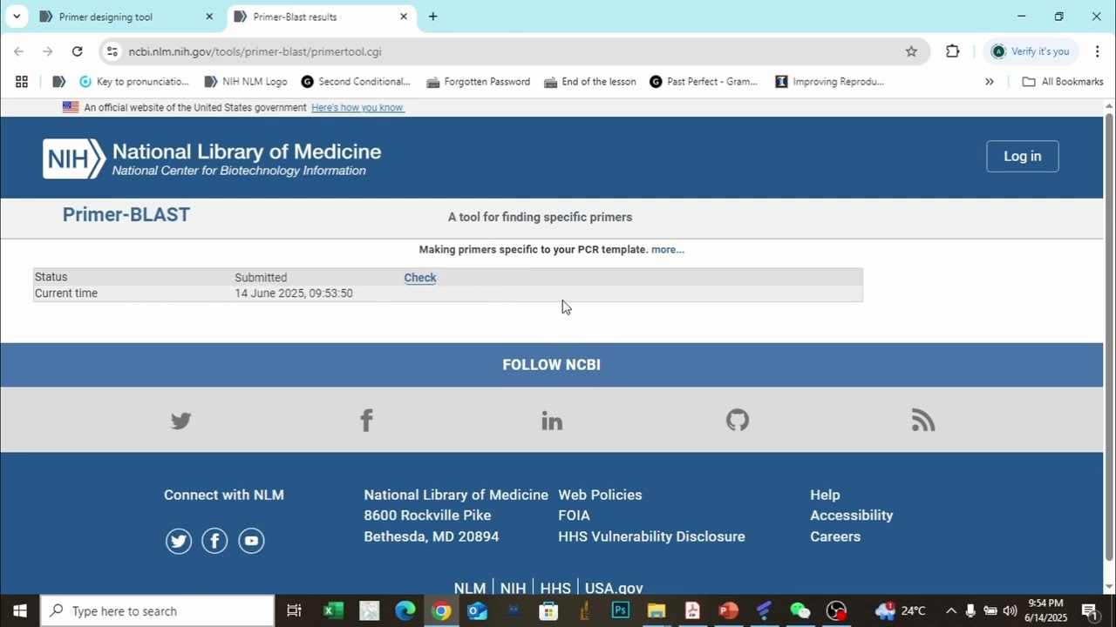Click the Check status link
Viewport: 1116px width, 627px height.
tap(420, 278)
